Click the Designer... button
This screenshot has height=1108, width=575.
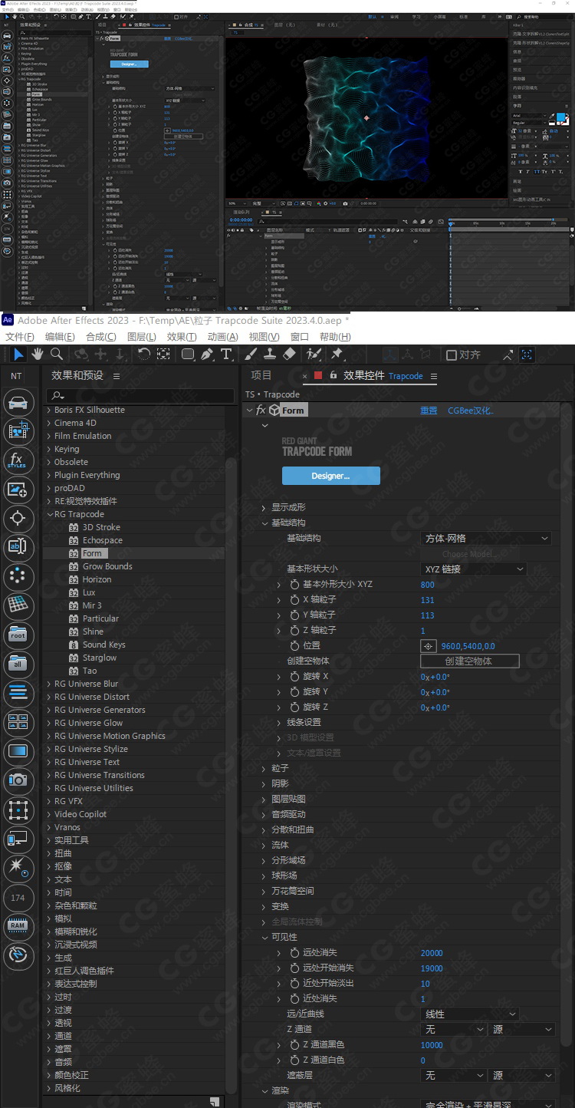[330, 476]
